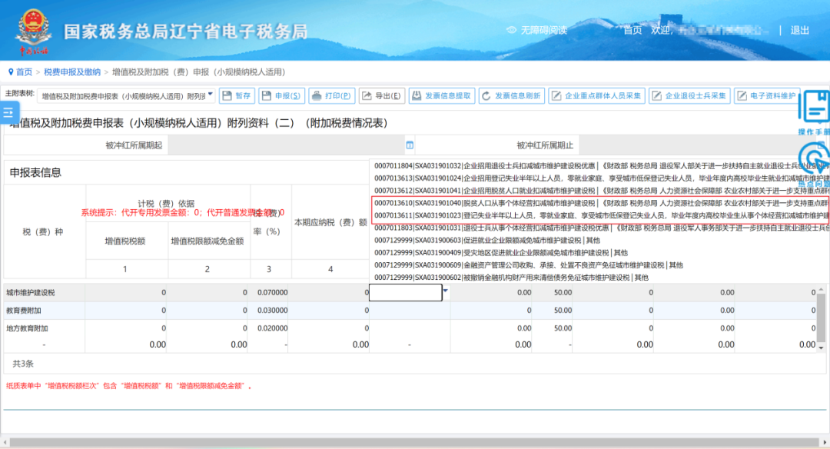Image resolution: width=830 pixels, height=449 pixels.
Task: Click the 共3条 record count text
Action: click(x=23, y=364)
